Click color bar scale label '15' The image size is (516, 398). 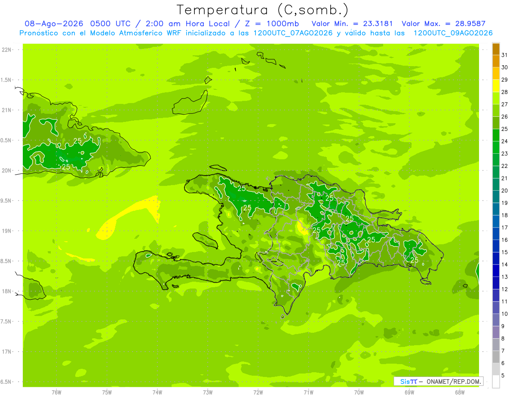pyautogui.click(x=505, y=252)
